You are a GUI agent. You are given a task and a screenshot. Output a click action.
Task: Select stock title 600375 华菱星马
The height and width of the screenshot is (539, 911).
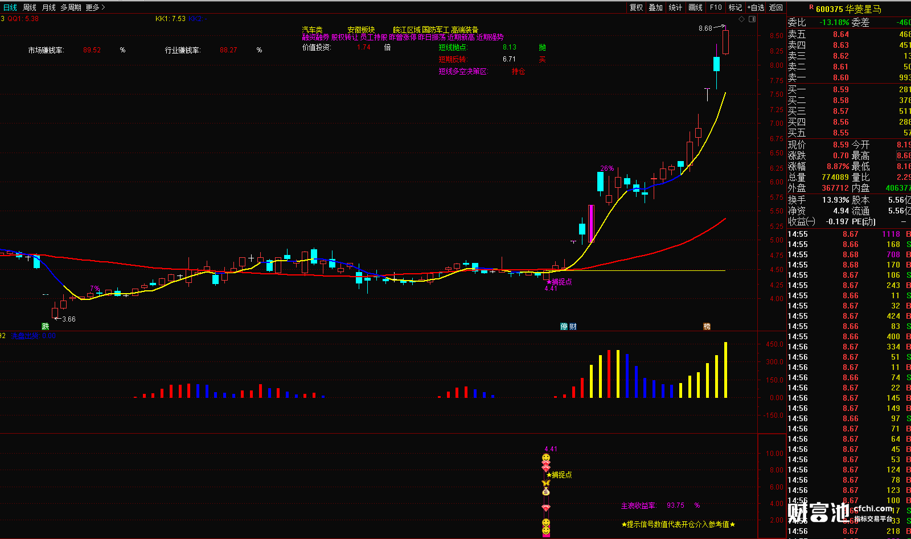[848, 9]
